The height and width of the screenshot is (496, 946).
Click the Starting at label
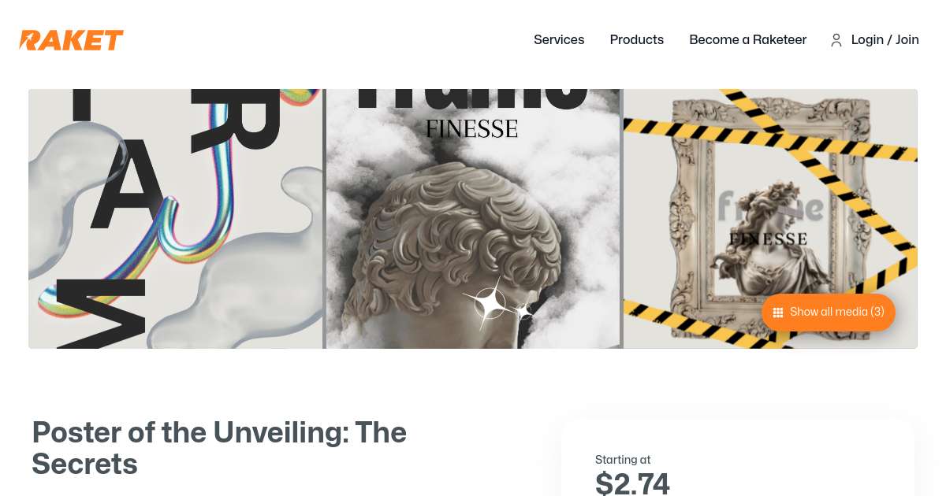point(623,460)
